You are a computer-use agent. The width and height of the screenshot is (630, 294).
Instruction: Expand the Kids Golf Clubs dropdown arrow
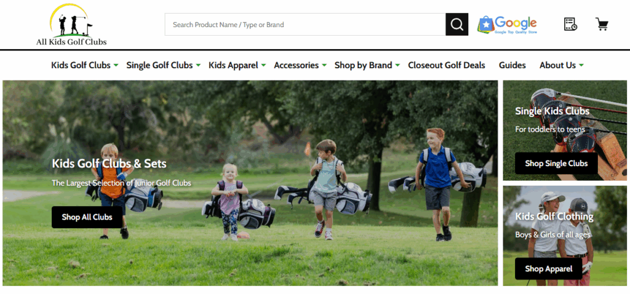(116, 65)
